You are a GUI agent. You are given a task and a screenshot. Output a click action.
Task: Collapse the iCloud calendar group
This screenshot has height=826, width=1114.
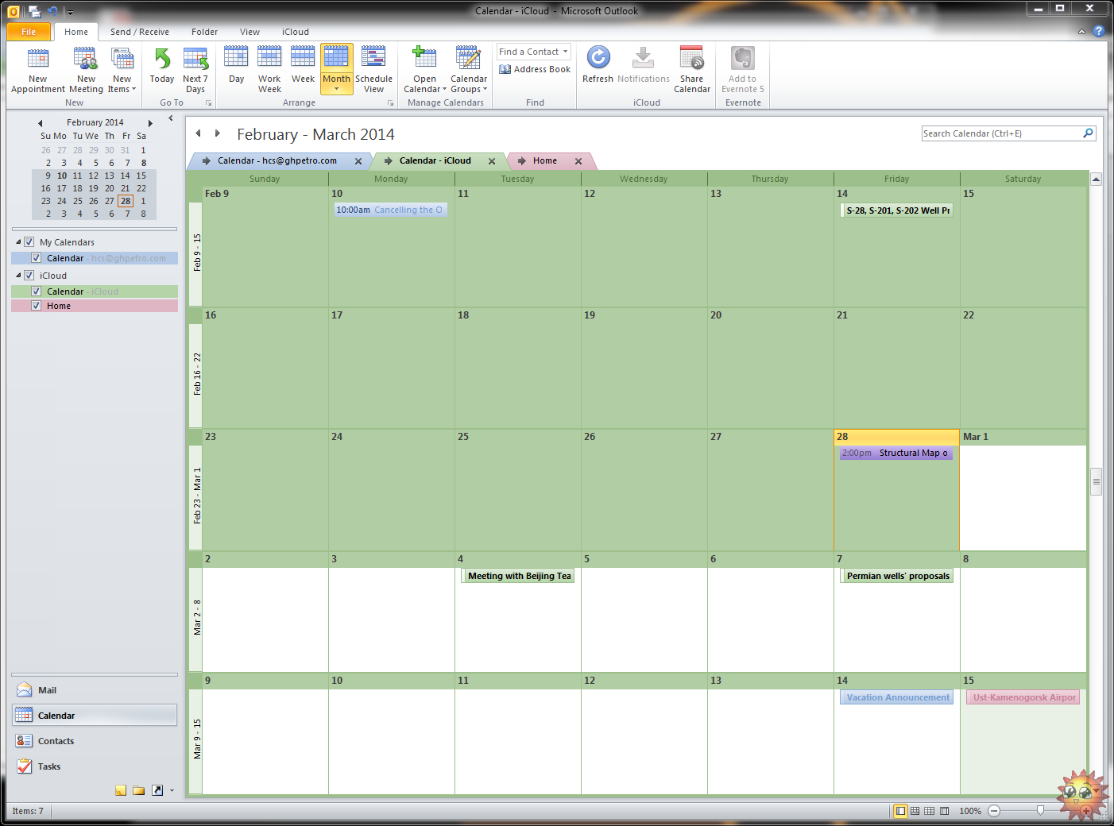pyautogui.click(x=18, y=275)
